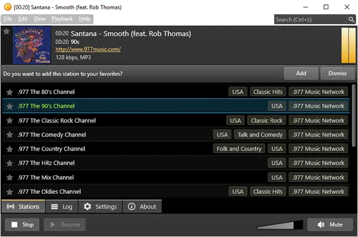Viewport: 358px width, 237px height.
Task: Click the Classic Rock genre tag
Action: click(267, 120)
